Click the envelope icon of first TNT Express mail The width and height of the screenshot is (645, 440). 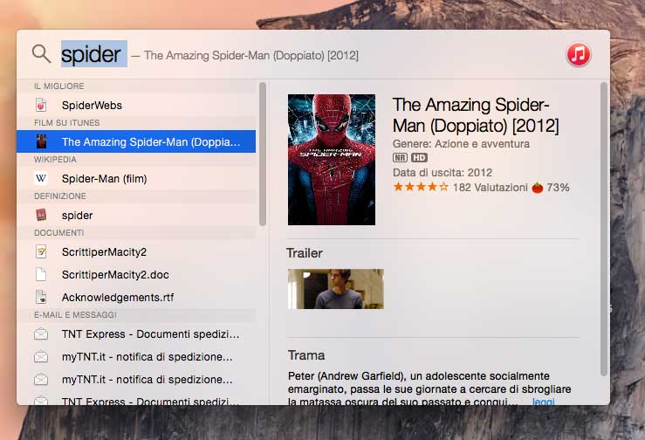click(x=41, y=333)
